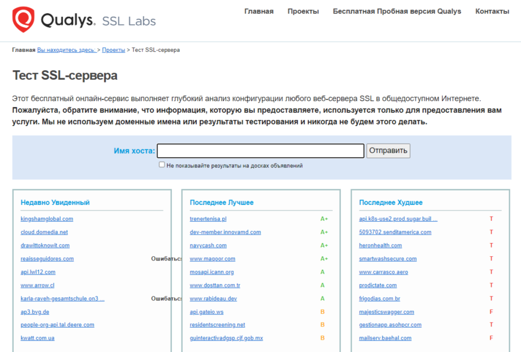Screen dimensions: 521x352
Task: Click the Qualys shield logo icon
Action: click(x=23, y=20)
